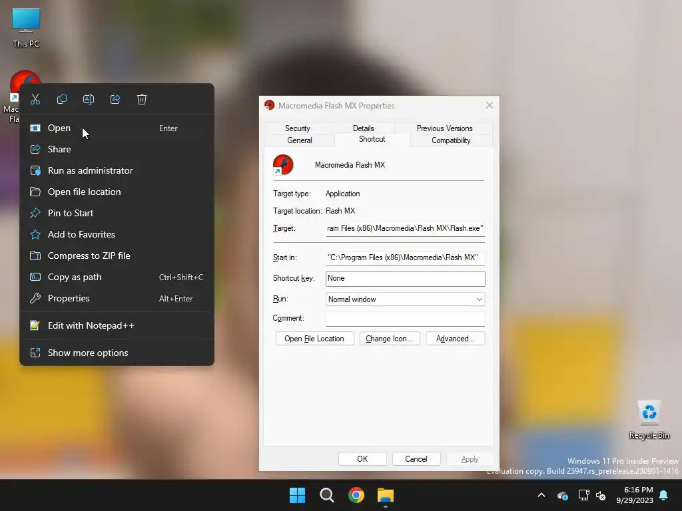This screenshot has width=682, height=511.
Task: Switch to the Security tab
Action: tap(298, 128)
